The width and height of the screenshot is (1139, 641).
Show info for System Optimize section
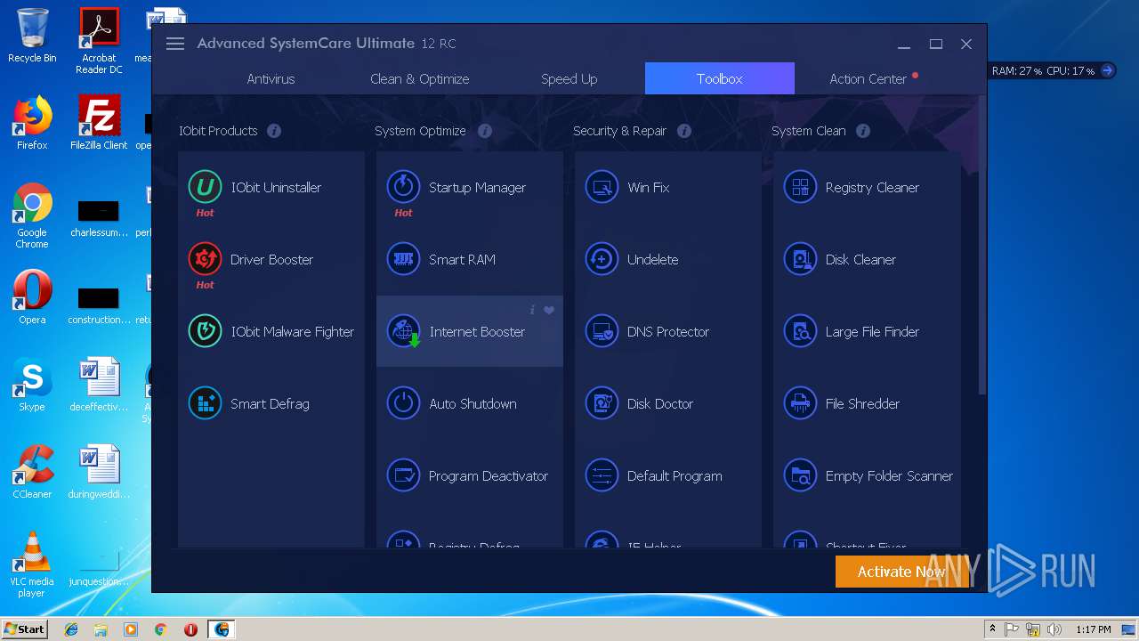pyautogui.click(x=485, y=131)
